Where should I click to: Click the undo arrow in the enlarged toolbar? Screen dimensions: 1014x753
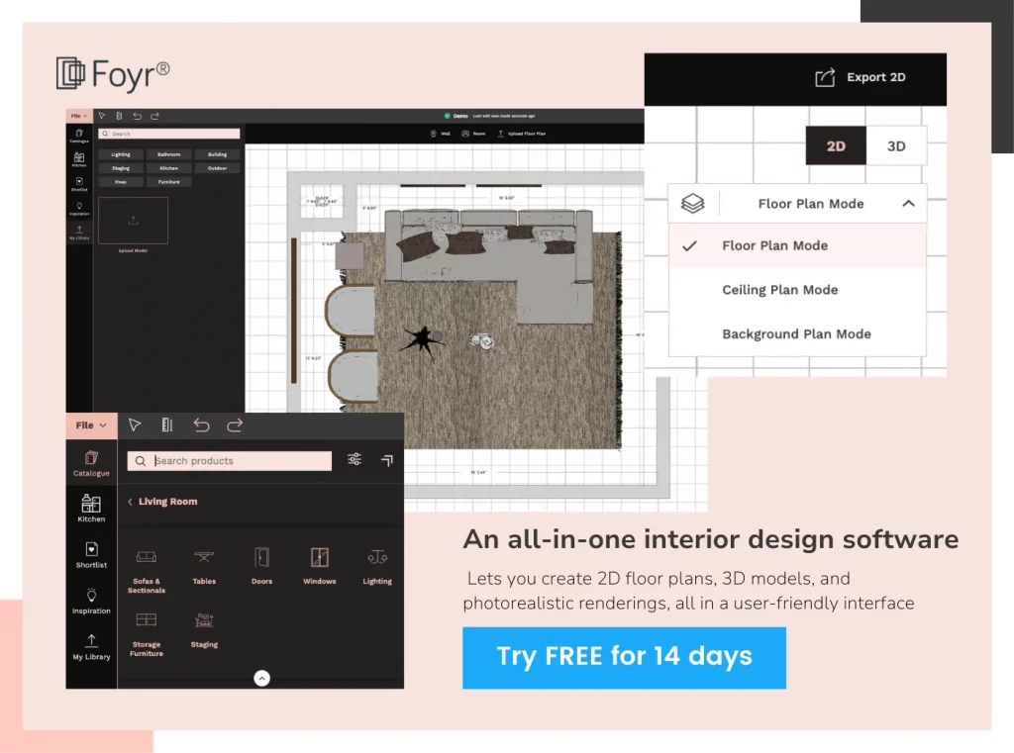click(x=201, y=425)
